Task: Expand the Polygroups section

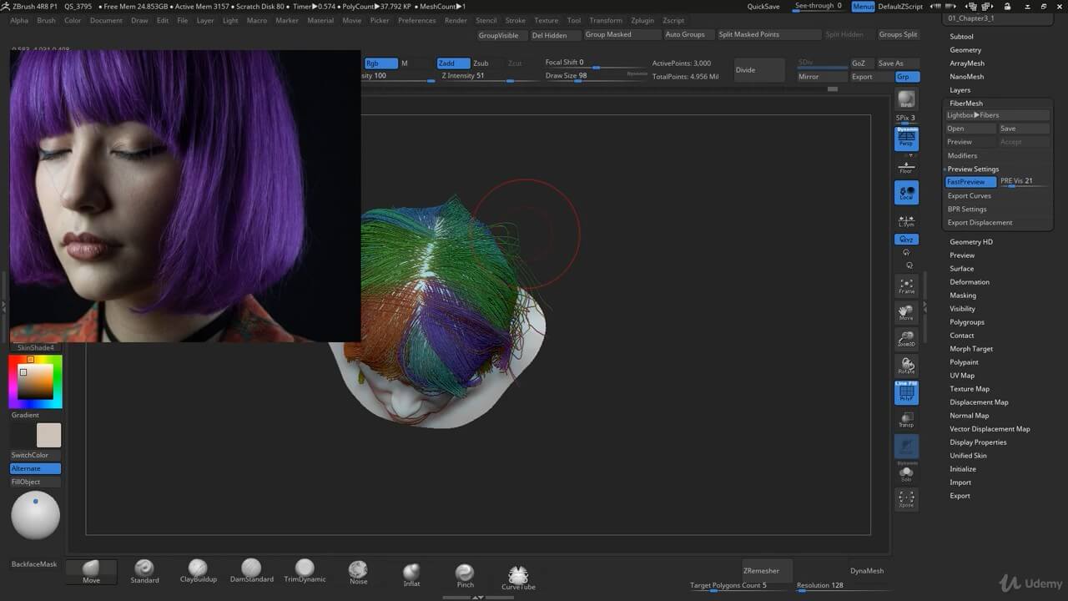Action: click(x=966, y=322)
